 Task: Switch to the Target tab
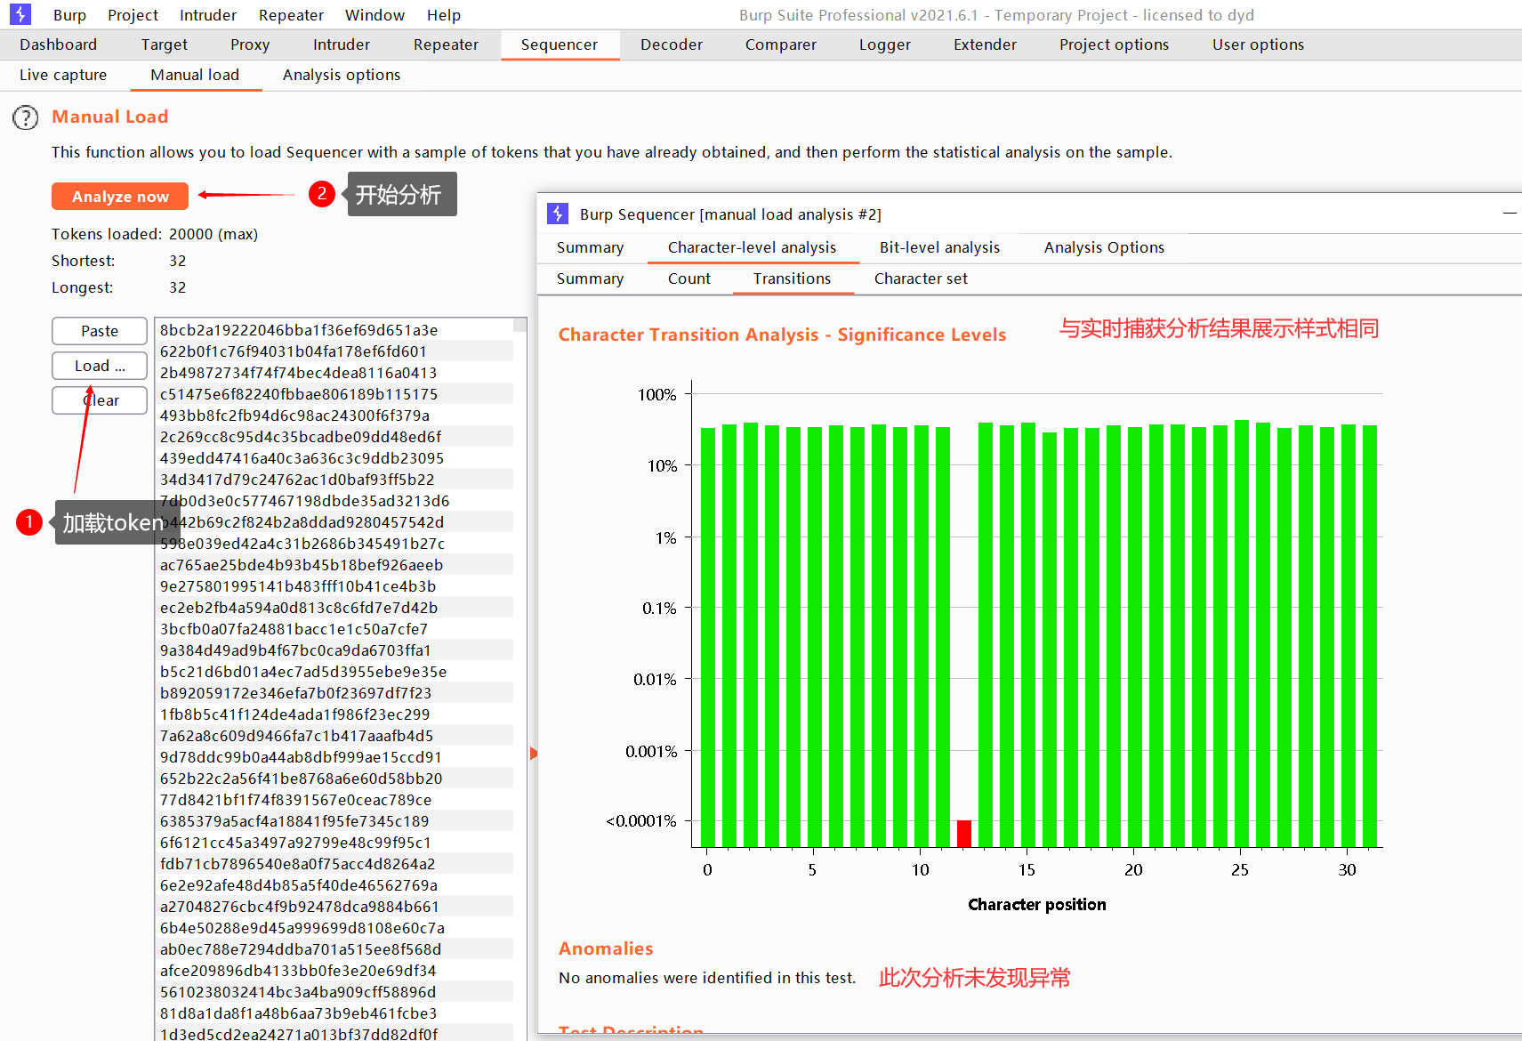[x=164, y=44]
